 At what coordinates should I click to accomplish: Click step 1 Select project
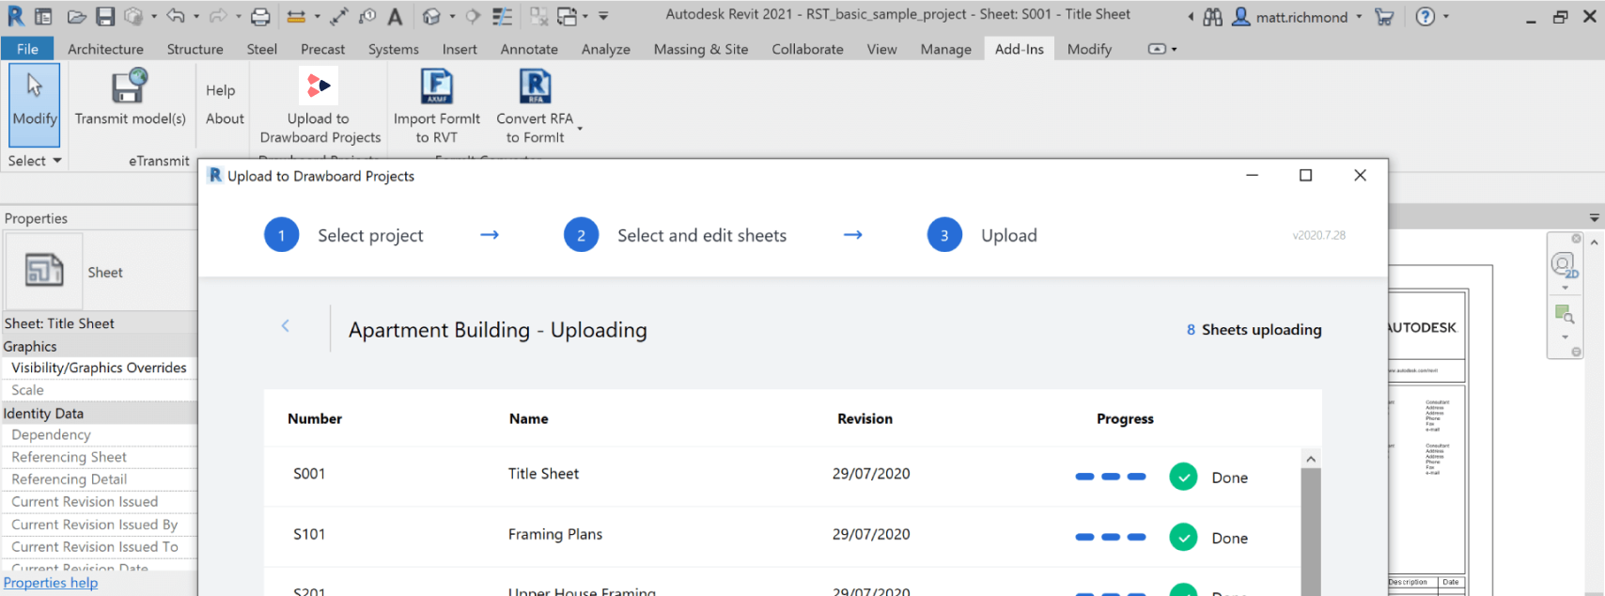click(x=344, y=235)
